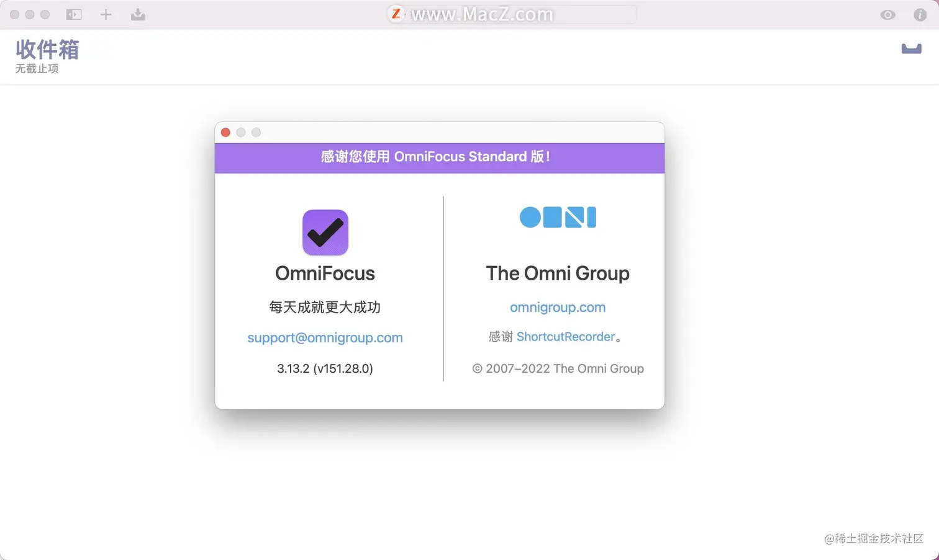Click the 收件箱 heading

click(x=47, y=50)
